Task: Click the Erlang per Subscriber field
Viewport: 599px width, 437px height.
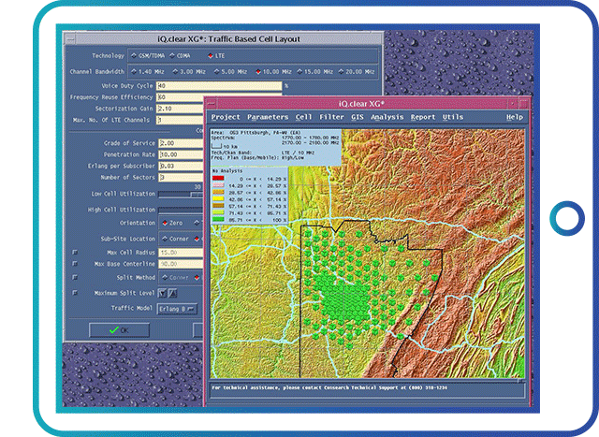Action: (181, 167)
